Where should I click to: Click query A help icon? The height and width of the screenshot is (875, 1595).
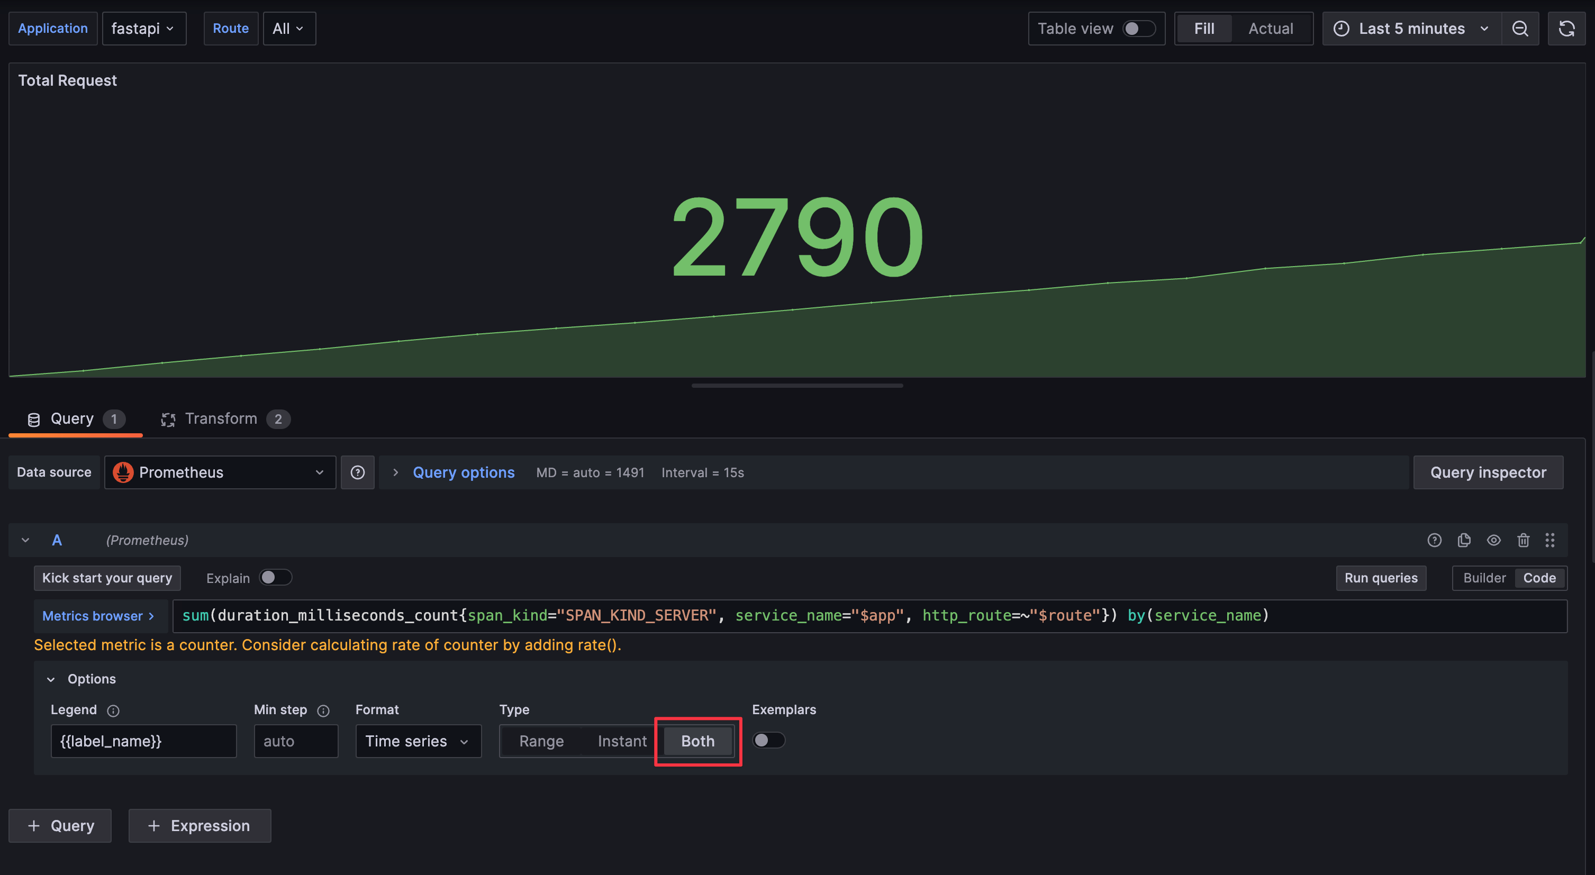pyautogui.click(x=1434, y=540)
